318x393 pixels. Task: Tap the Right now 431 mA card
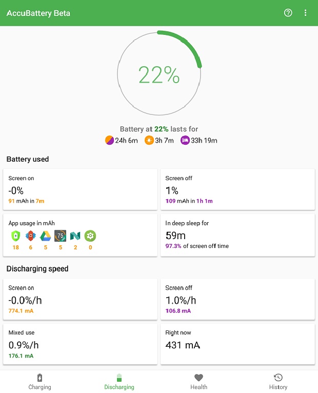click(x=237, y=344)
